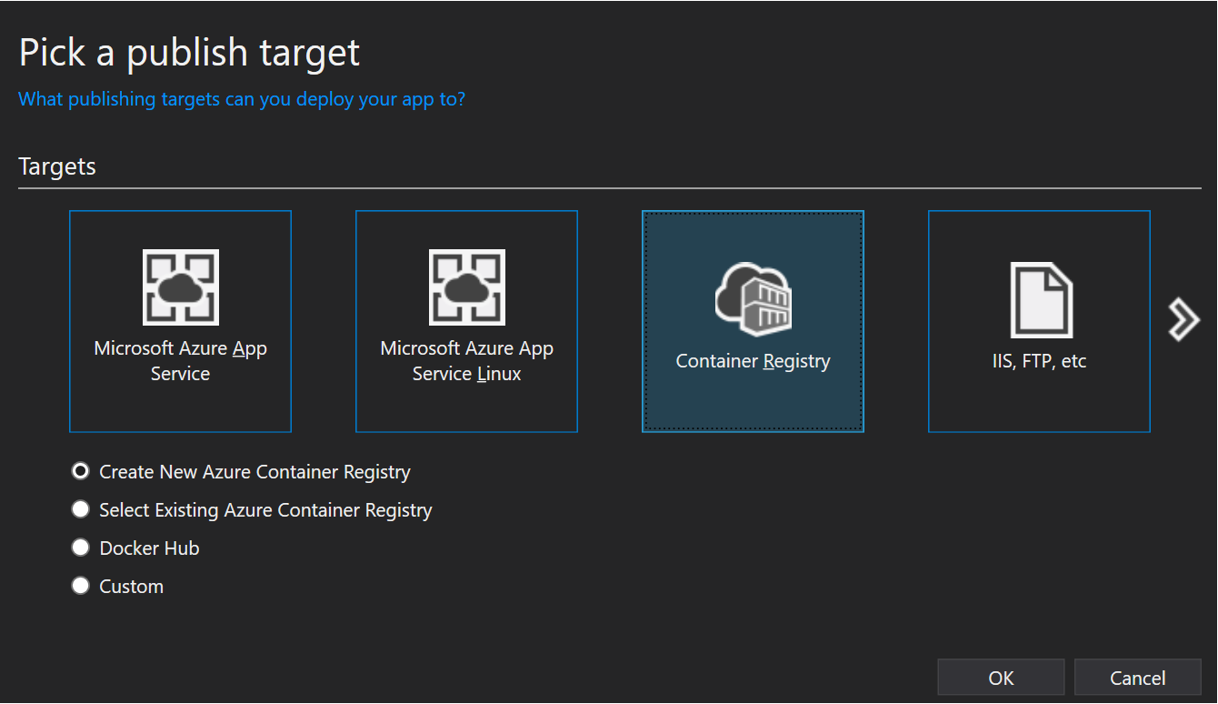Viewport: 1218px width, 704px height.
Task: Click the 'Microsoft Azure App Service Linux' tile label
Action: (x=467, y=361)
